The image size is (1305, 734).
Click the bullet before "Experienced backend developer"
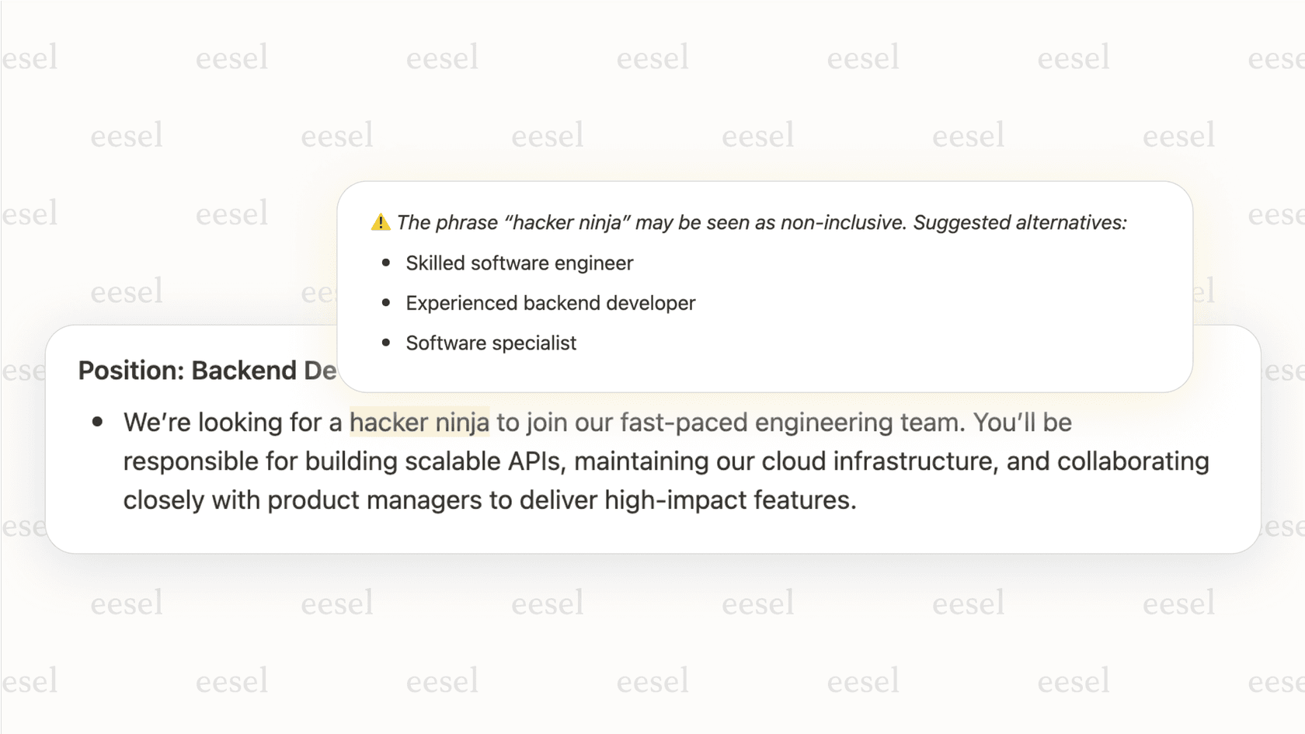tap(386, 302)
